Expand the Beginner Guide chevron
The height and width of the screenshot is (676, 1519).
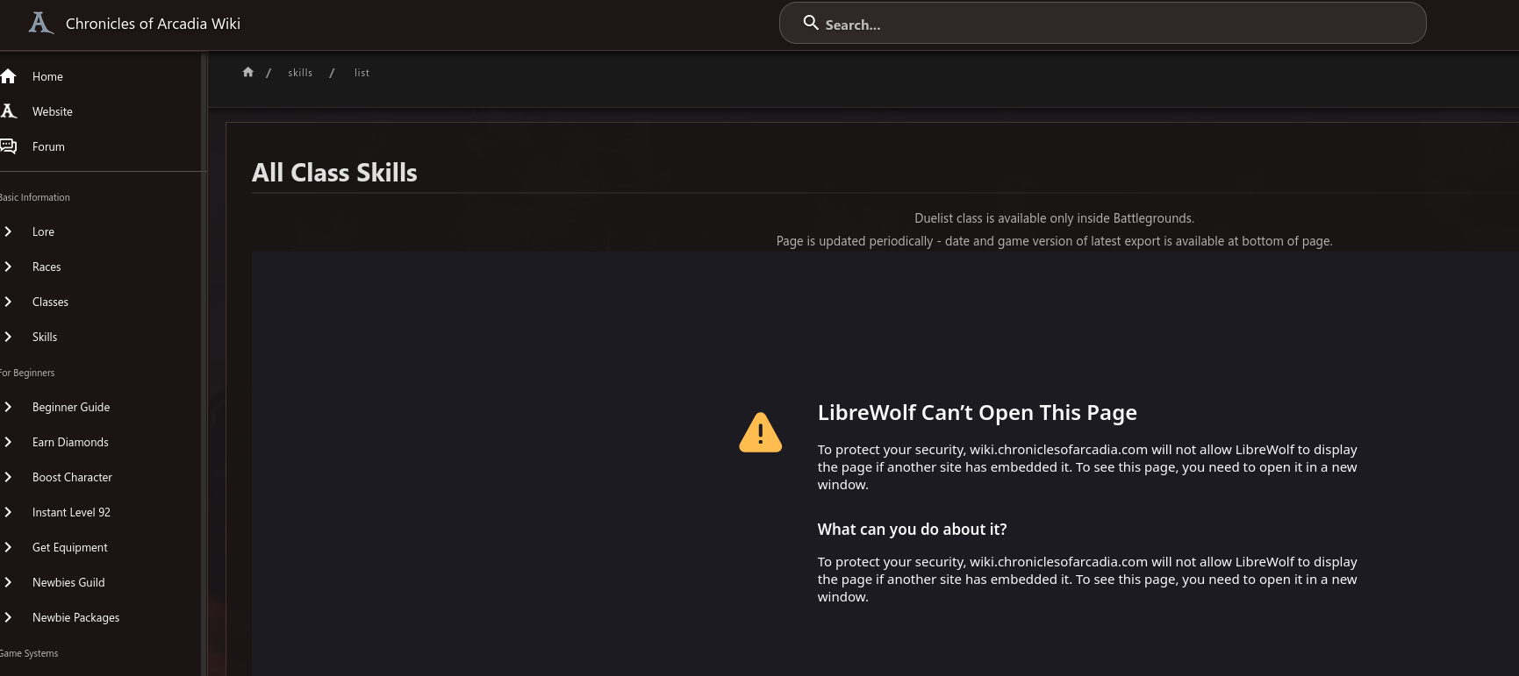point(8,407)
